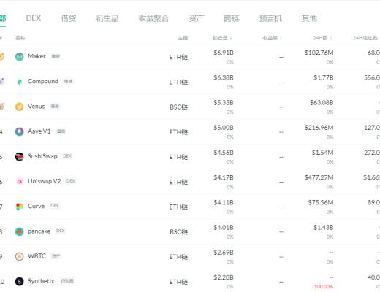Click the $477.27M 24H volume
This screenshot has width=380, height=292.
[319, 177]
